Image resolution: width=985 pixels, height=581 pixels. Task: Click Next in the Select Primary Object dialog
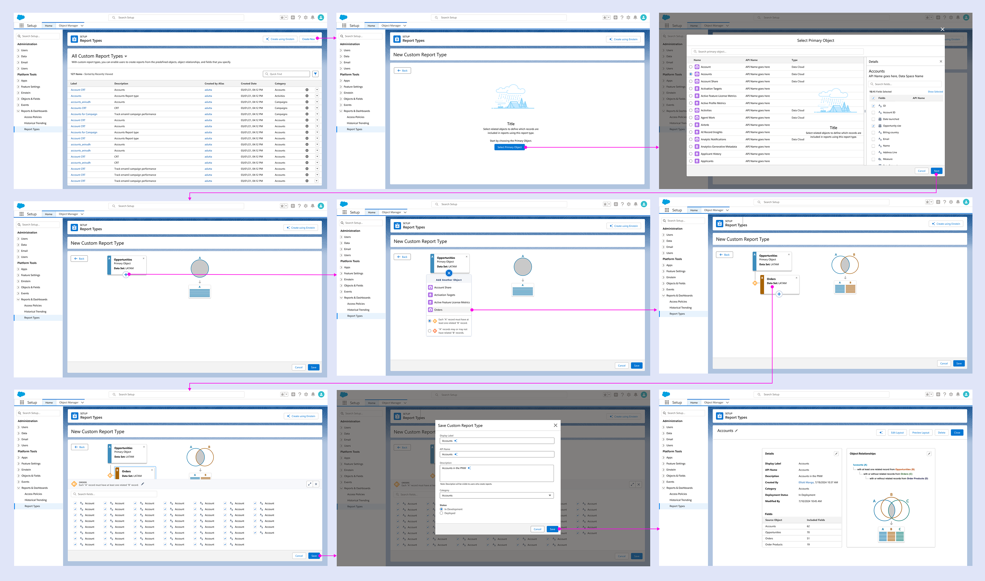pyautogui.click(x=937, y=171)
